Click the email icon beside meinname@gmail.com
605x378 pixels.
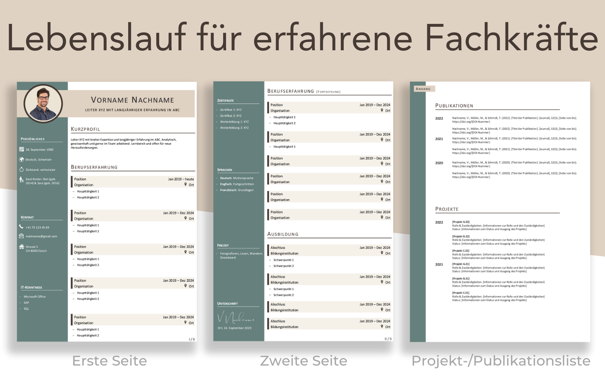(x=21, y=236)
